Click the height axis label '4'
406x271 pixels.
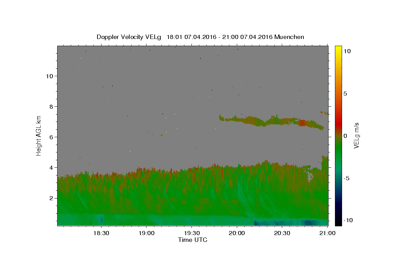click(51, 167)
